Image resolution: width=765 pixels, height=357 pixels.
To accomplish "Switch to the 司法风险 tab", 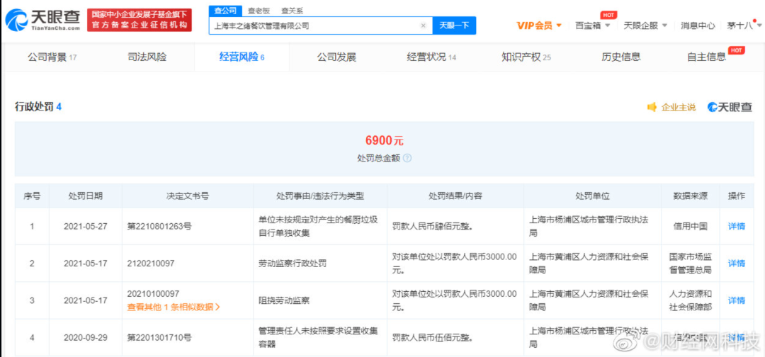I will pyautogui.click(x=147, y=57).
